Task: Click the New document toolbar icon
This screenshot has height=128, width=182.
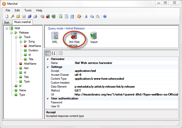Action: (7, 16)
